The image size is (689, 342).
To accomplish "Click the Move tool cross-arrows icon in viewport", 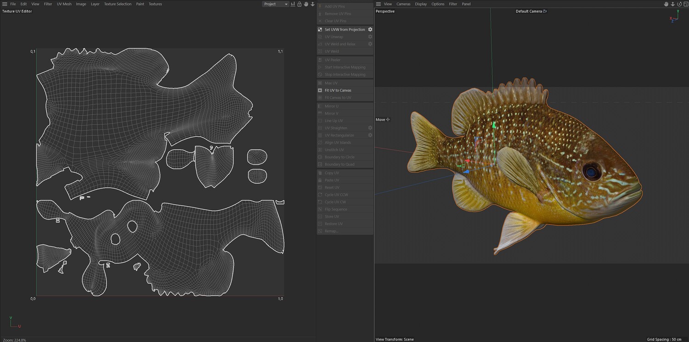I will [388, 120].
